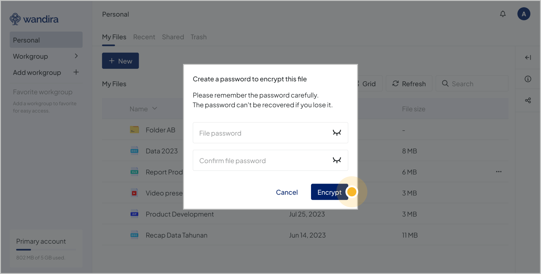Expand the Workgroup sidebar section

(76, 56)
